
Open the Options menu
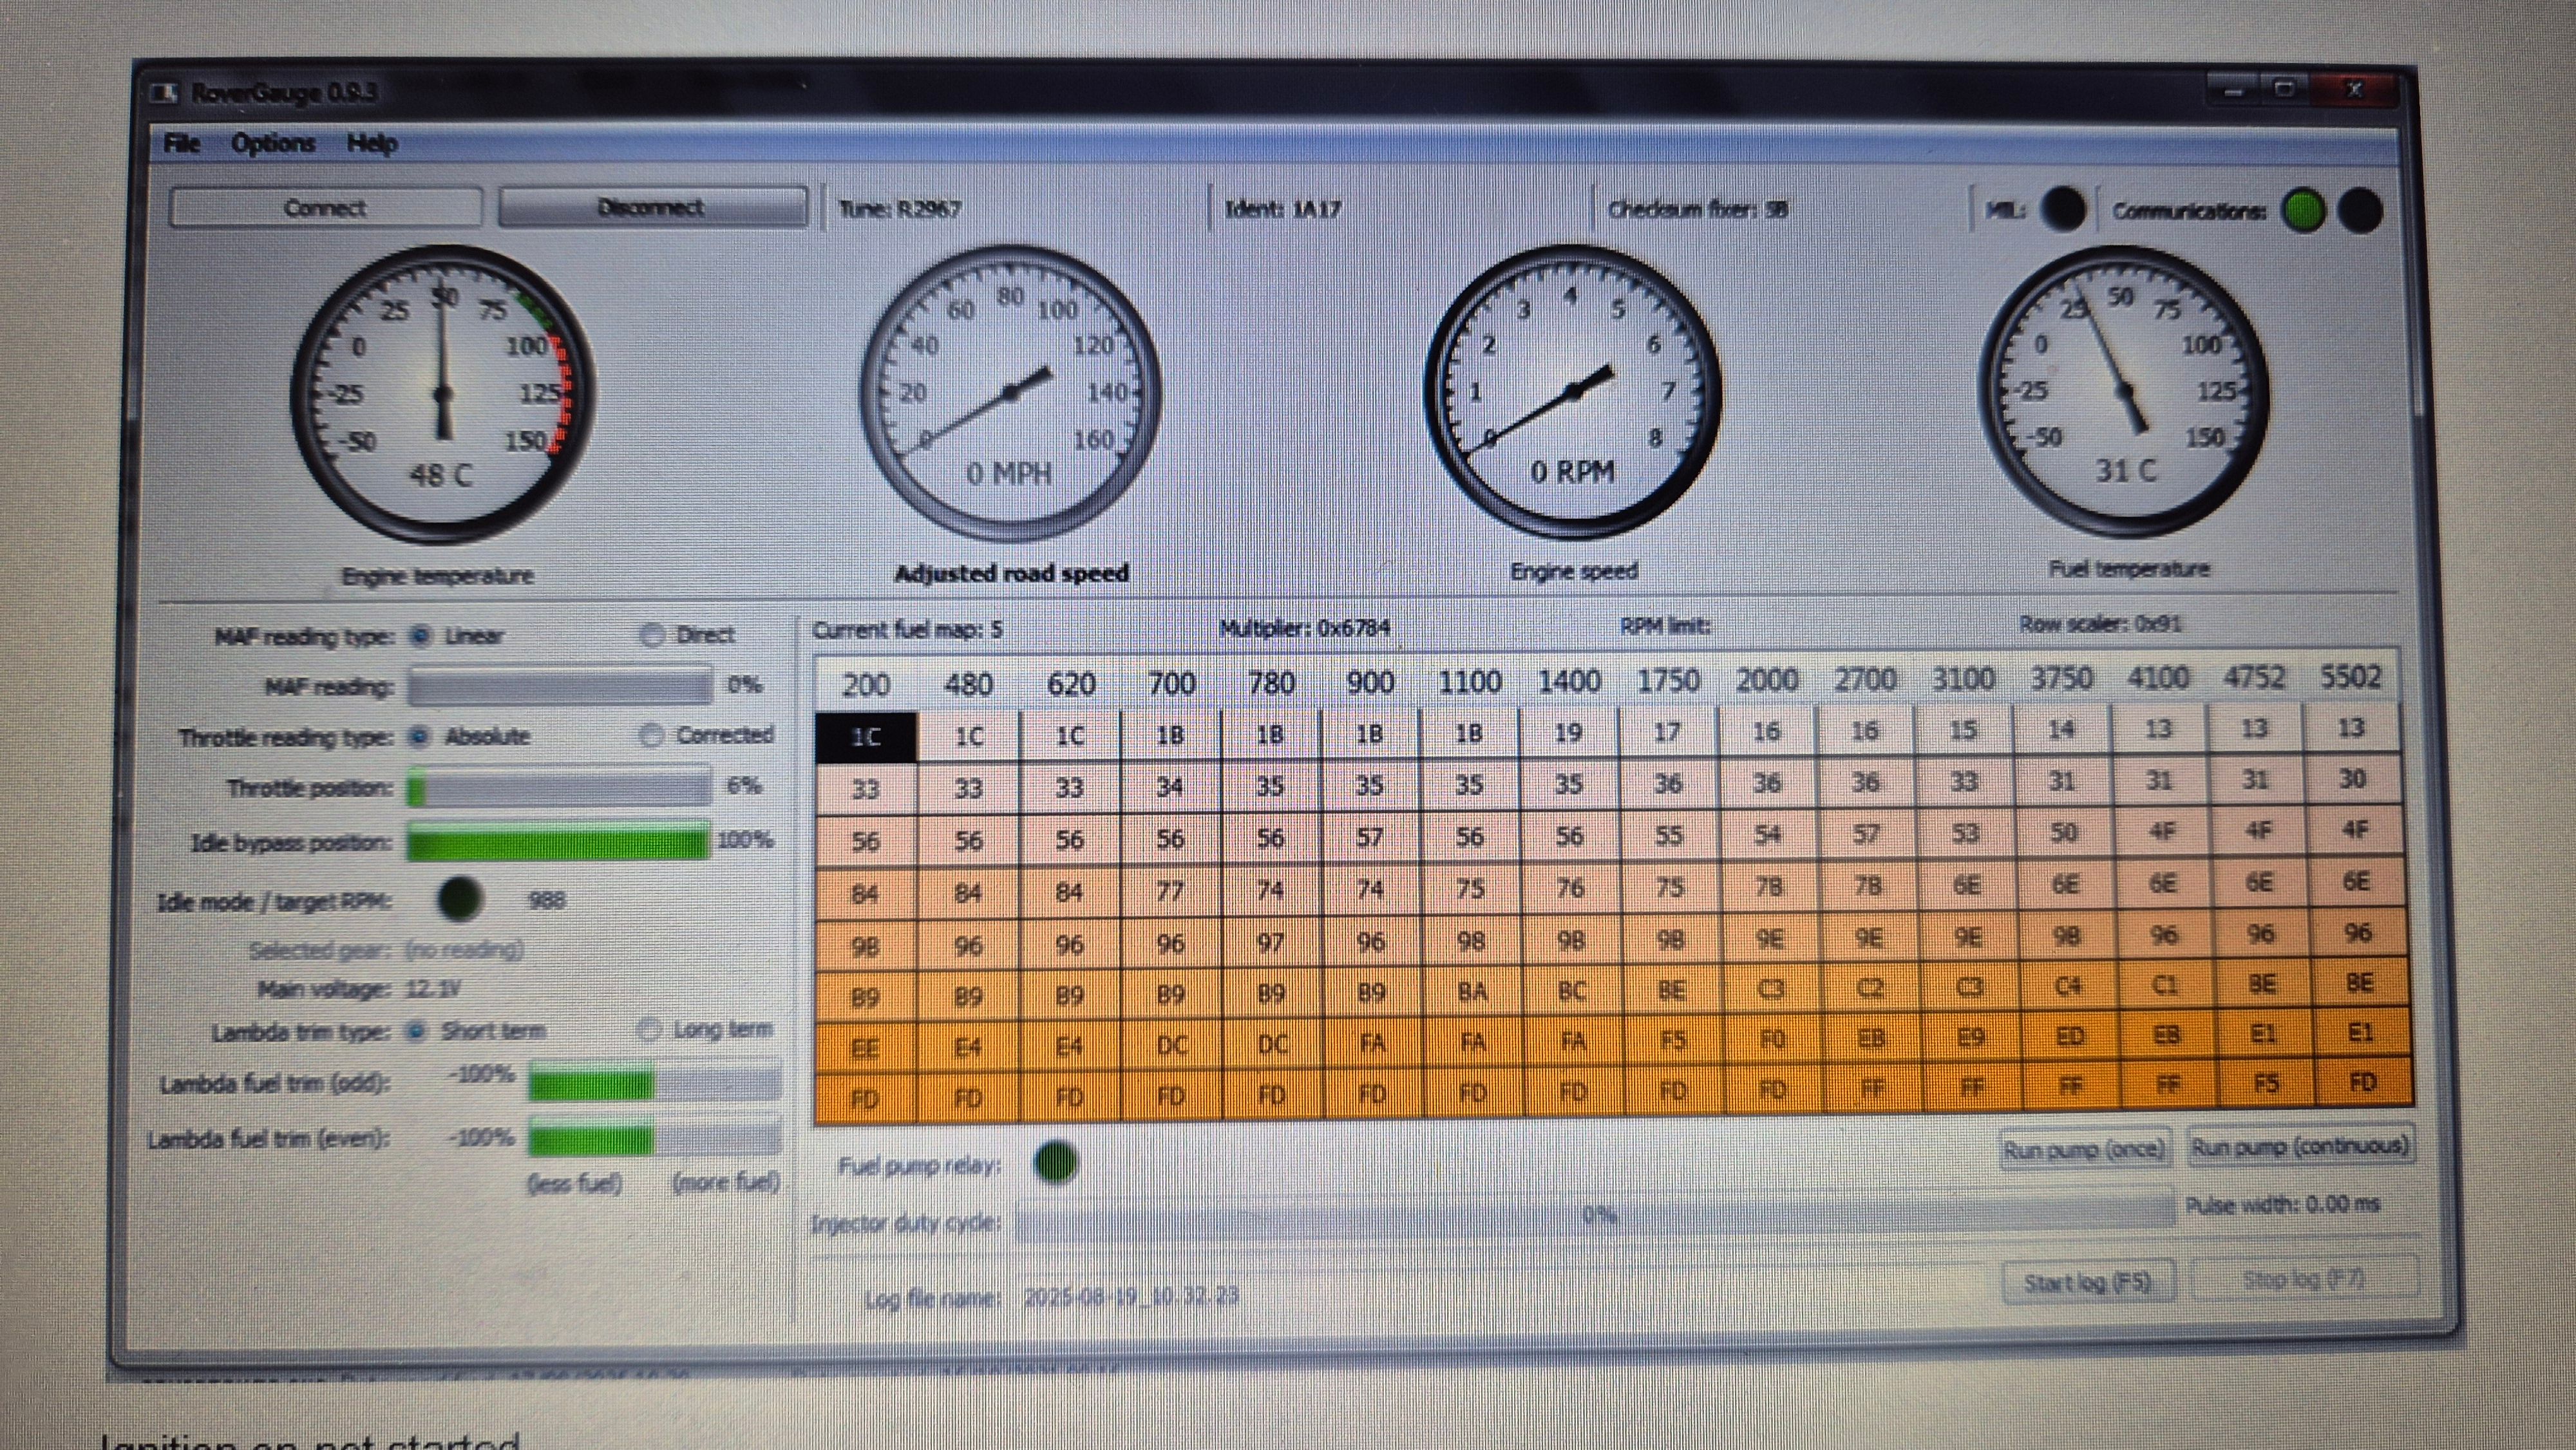click(273, 143)
